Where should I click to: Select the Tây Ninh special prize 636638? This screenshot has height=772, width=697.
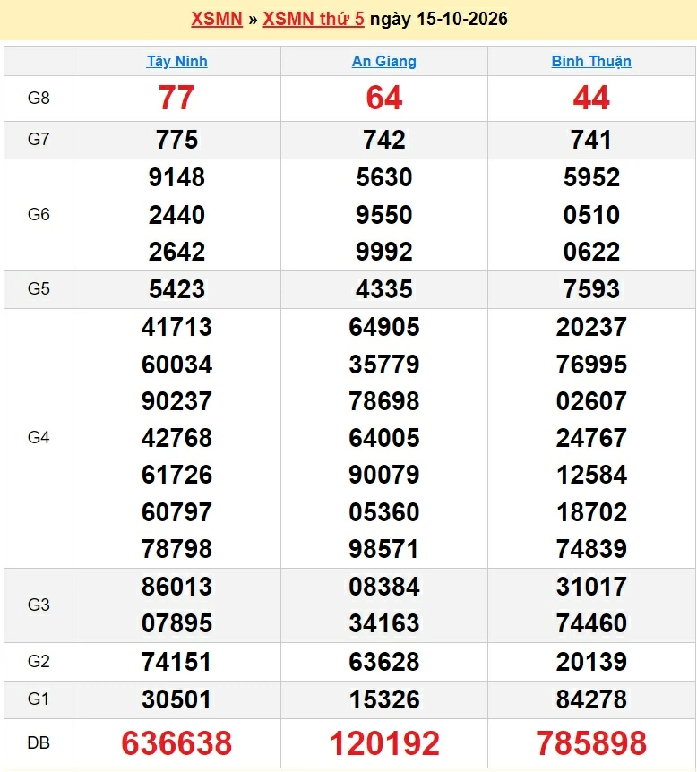pyautogui.click(x=176, y=743)
